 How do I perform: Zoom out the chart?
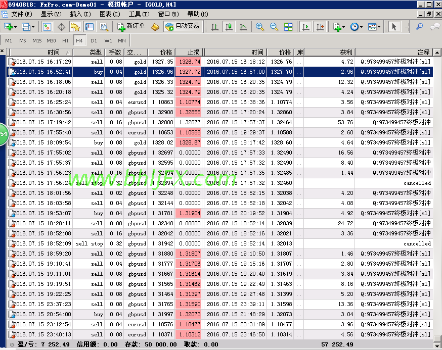click(x=274, y=27)
